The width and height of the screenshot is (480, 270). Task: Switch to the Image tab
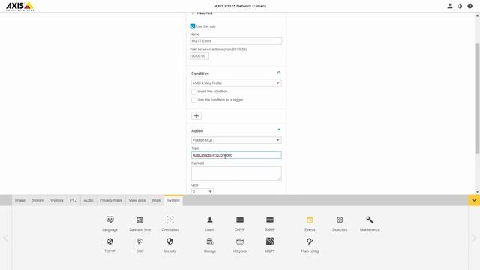click(x=20, y=200)
